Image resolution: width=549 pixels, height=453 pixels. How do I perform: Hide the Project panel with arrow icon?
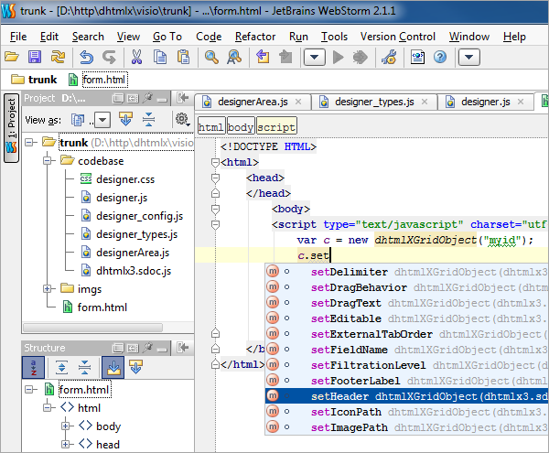[x=183, y=98]
